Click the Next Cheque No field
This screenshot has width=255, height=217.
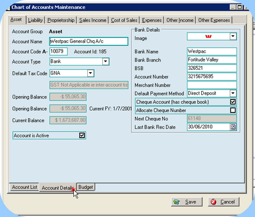[x=212, y=119]
